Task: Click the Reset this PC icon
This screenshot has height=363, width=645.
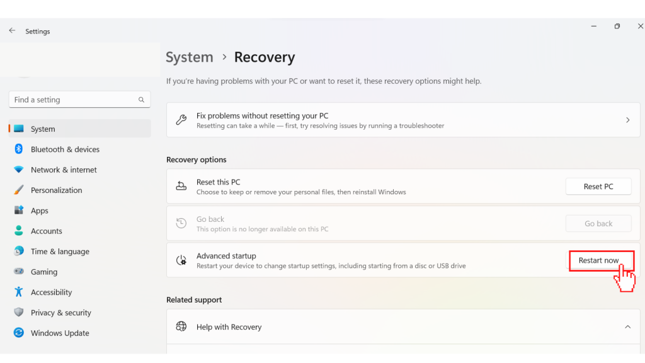Action: click(181, 186)
